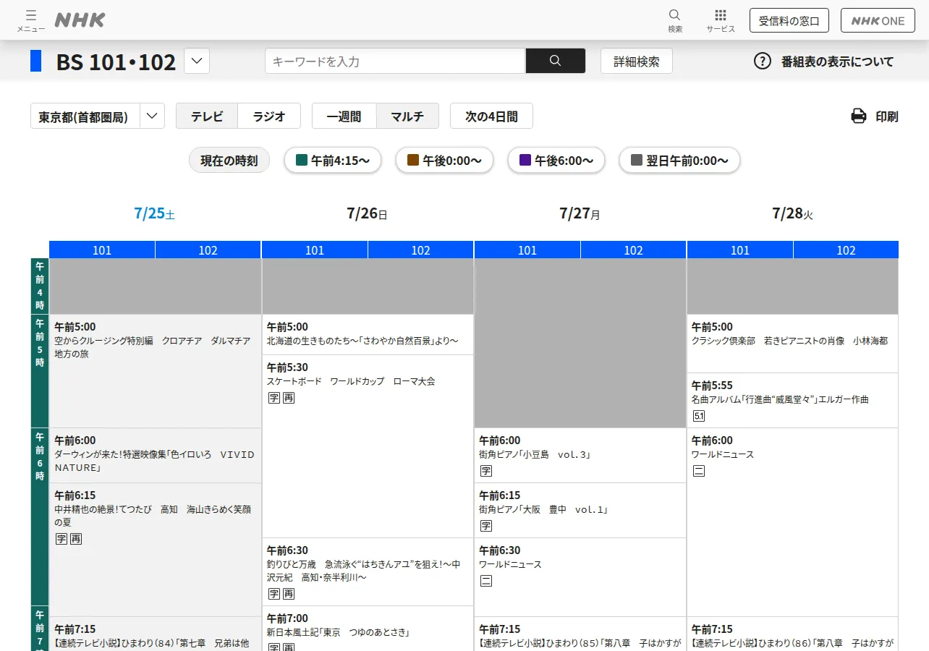Jump to 翌日午前0:00〜 time slot
This screenshot has height=651, width=929.
679,161
